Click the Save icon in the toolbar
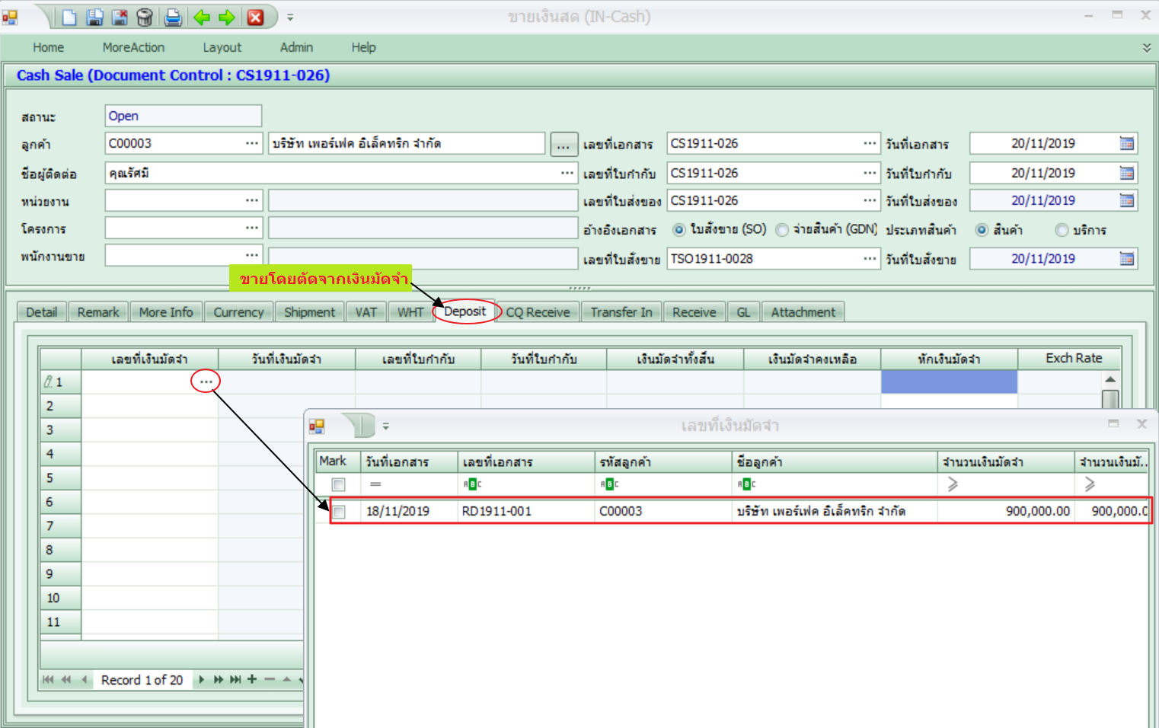 94,17
